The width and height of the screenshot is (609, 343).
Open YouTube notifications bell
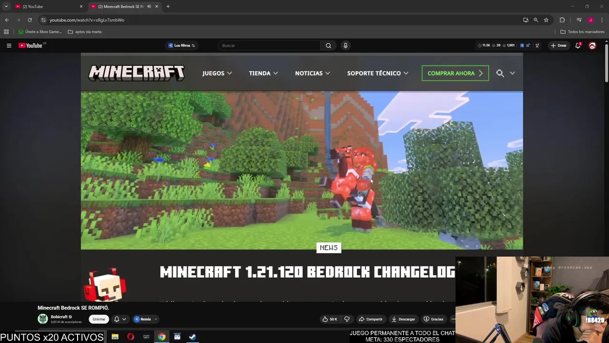(x=578, y=45)
